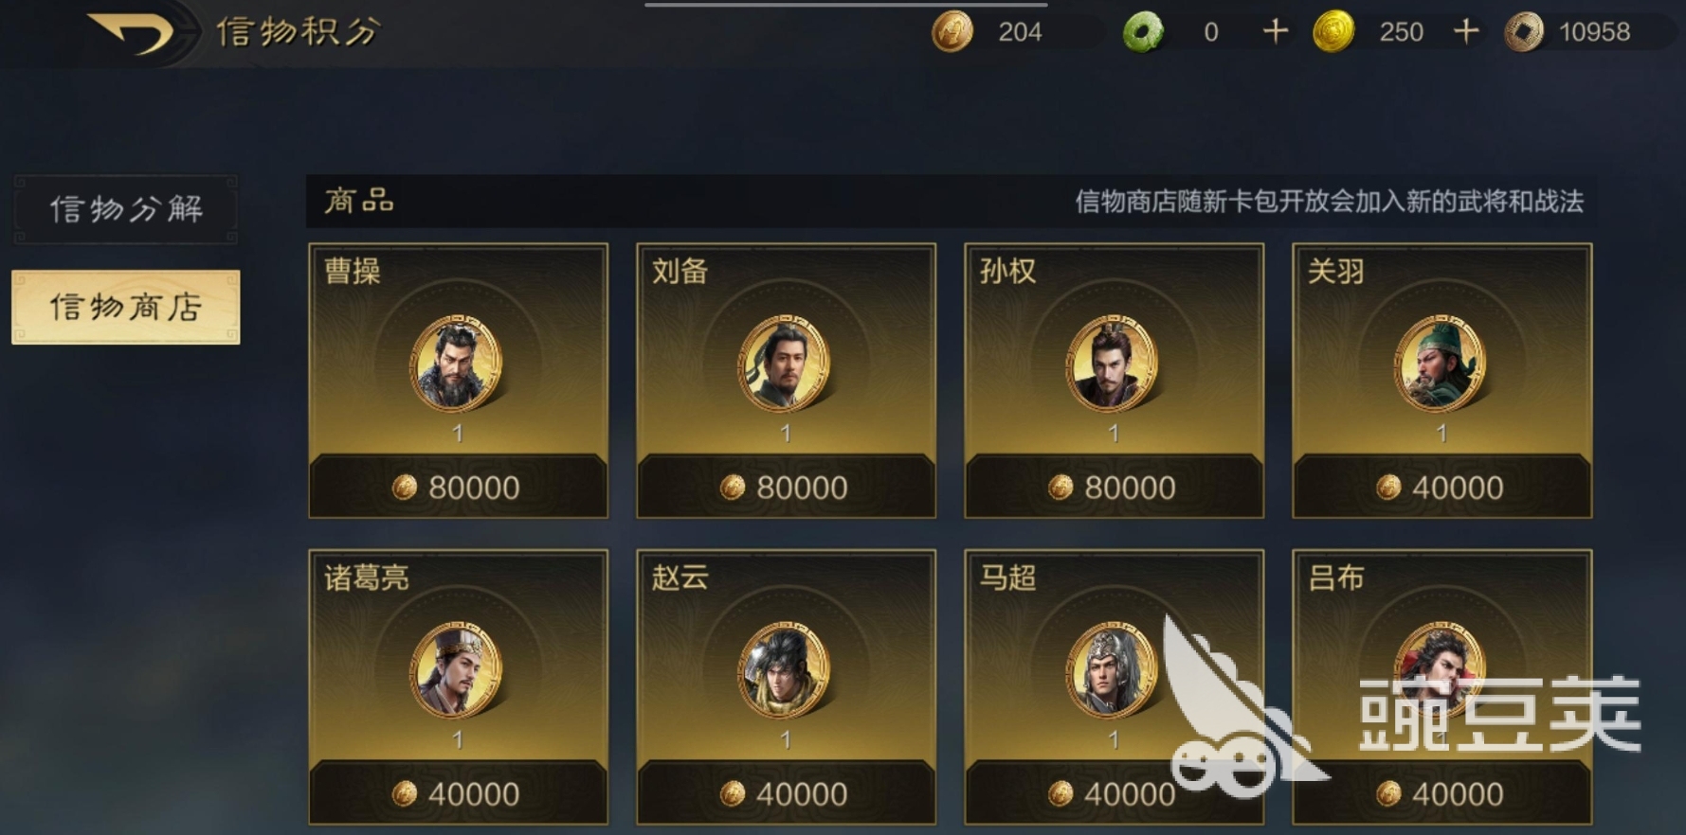The width and height of the screenshot is (1686, 835).
Task: Click the 商品 section header
Action: click(358, 201)
